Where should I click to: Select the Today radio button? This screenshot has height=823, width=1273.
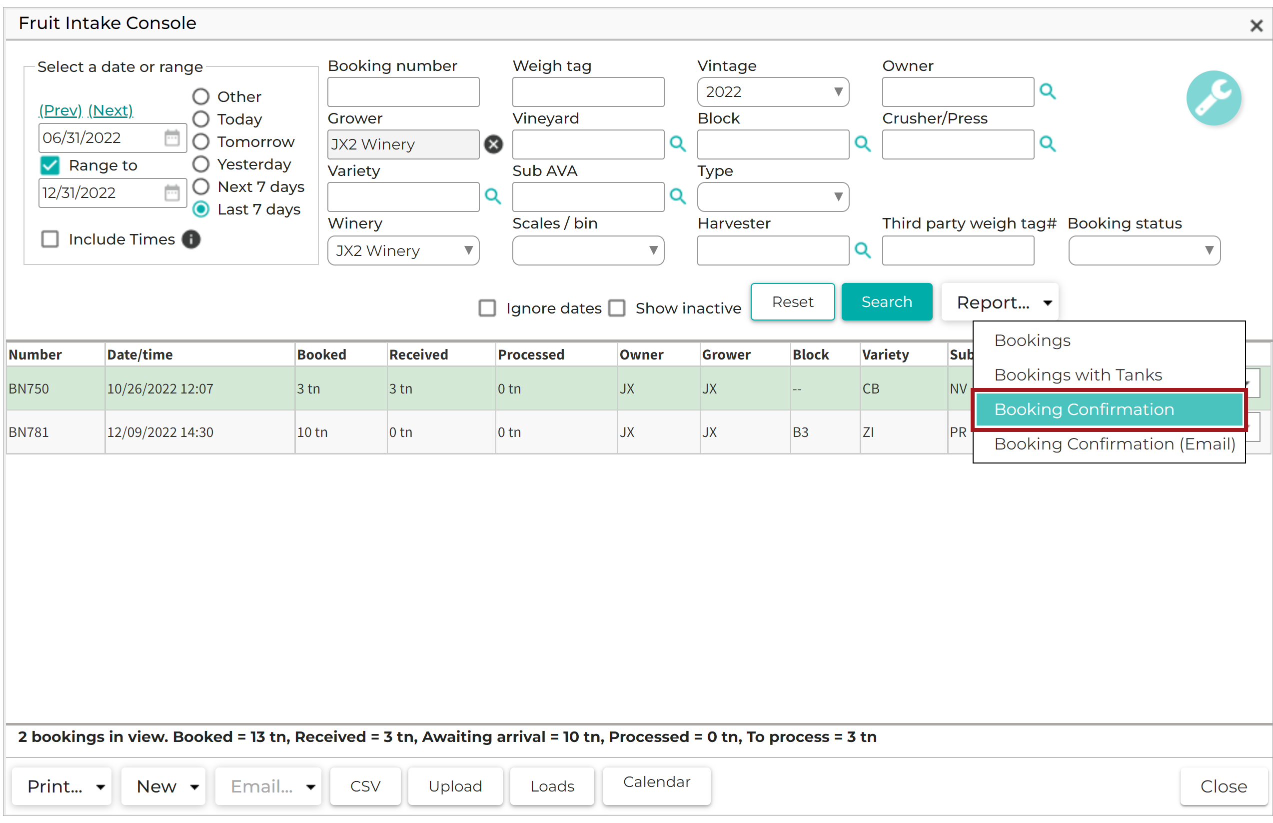[x=201, y=119]
